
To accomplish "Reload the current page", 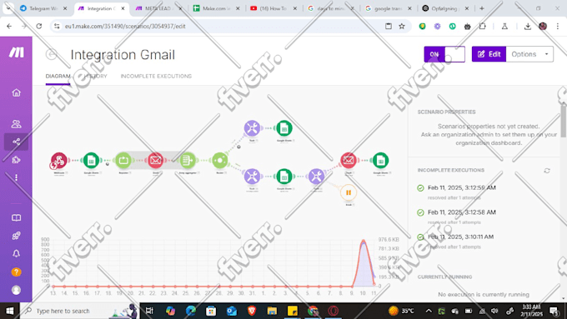I will [39, 26].
